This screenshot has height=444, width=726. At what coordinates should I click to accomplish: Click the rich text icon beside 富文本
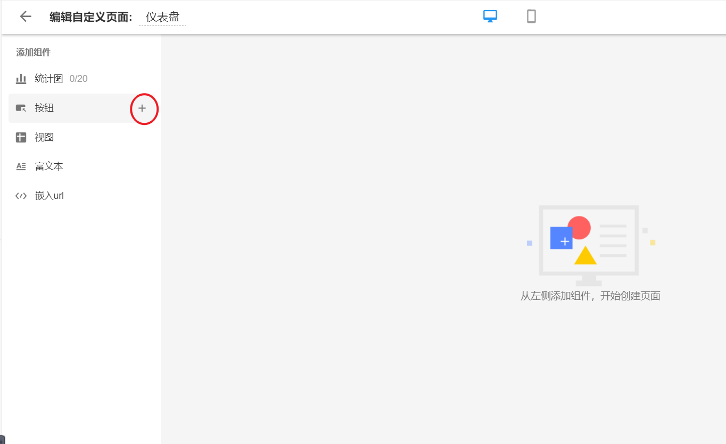pyautogui.click(x=21, y=166)
